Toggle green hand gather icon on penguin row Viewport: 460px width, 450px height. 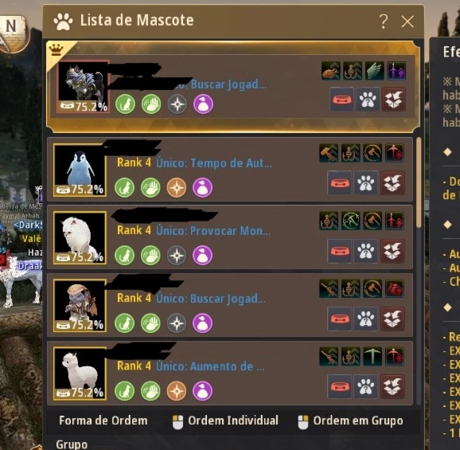[x=150, y=187]
